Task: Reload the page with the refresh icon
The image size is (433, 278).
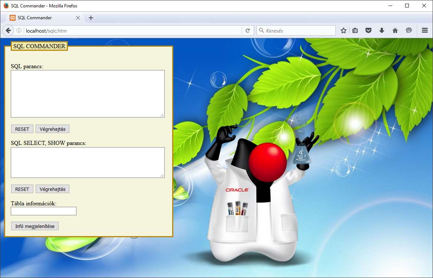Action: tap(248, 31)
